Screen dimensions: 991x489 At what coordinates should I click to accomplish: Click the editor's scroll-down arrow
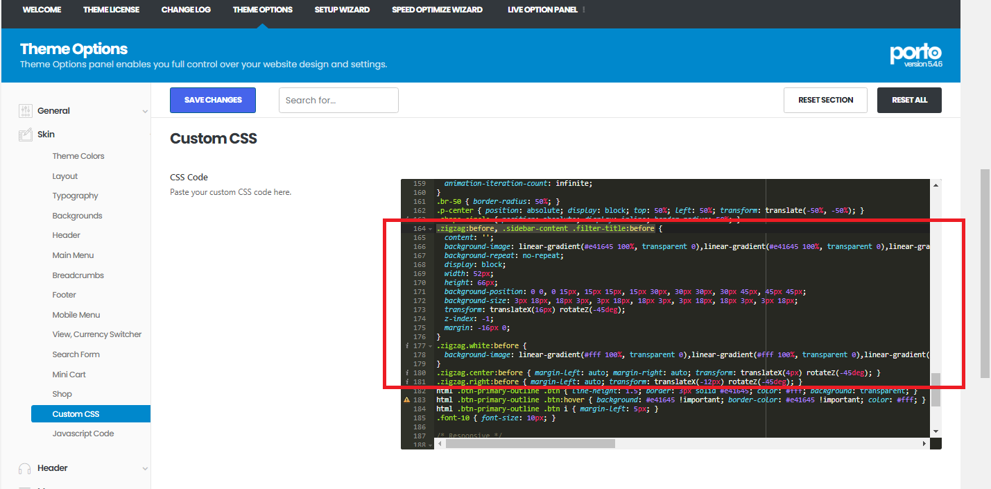tap(936, 432)
